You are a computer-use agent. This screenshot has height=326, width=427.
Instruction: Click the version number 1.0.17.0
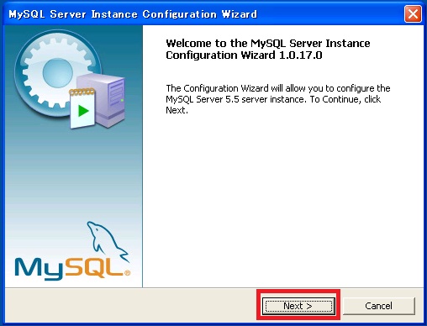click(301, 55)
